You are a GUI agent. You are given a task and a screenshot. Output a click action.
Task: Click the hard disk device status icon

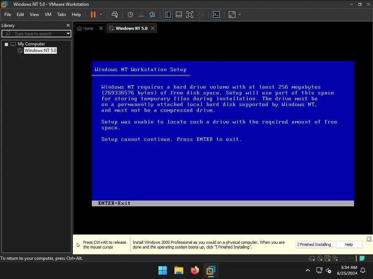312,258
